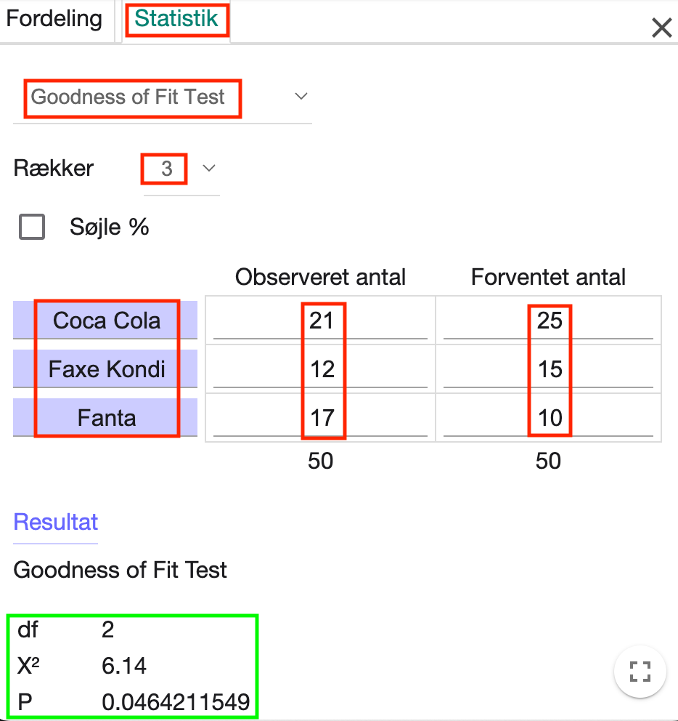The image size is (678, 721).
Task: Click the fullscreen icon button
Action: pos(640,672)
